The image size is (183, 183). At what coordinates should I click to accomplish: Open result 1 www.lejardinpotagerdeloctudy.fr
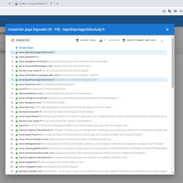[x=37, y=52]
